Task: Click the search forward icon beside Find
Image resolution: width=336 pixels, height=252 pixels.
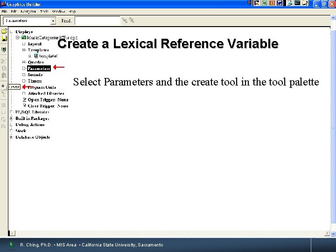Action: tap(125, 21)
